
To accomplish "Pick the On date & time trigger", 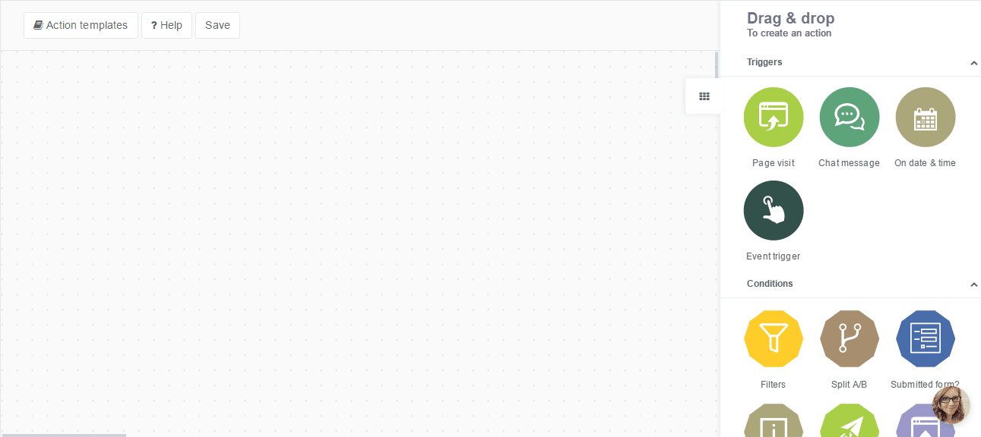I will [925, 117].
